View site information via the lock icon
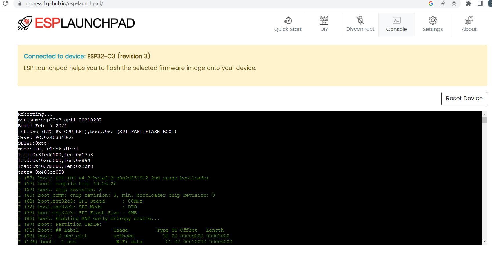 click(20, 3)
